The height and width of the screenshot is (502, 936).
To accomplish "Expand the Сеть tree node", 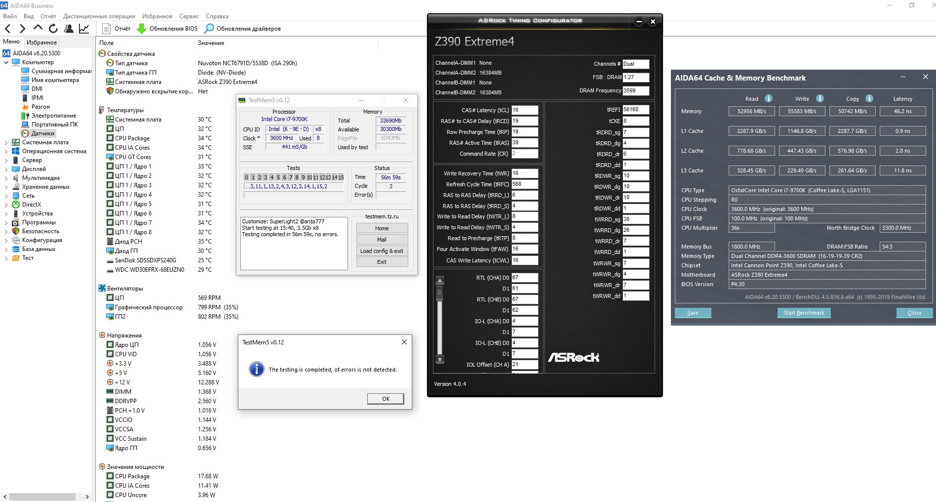I will coord(6,196).
